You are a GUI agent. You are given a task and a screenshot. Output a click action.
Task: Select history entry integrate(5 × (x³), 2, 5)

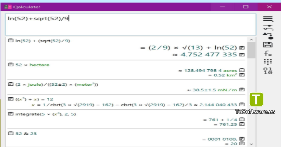tap(46, 114)
